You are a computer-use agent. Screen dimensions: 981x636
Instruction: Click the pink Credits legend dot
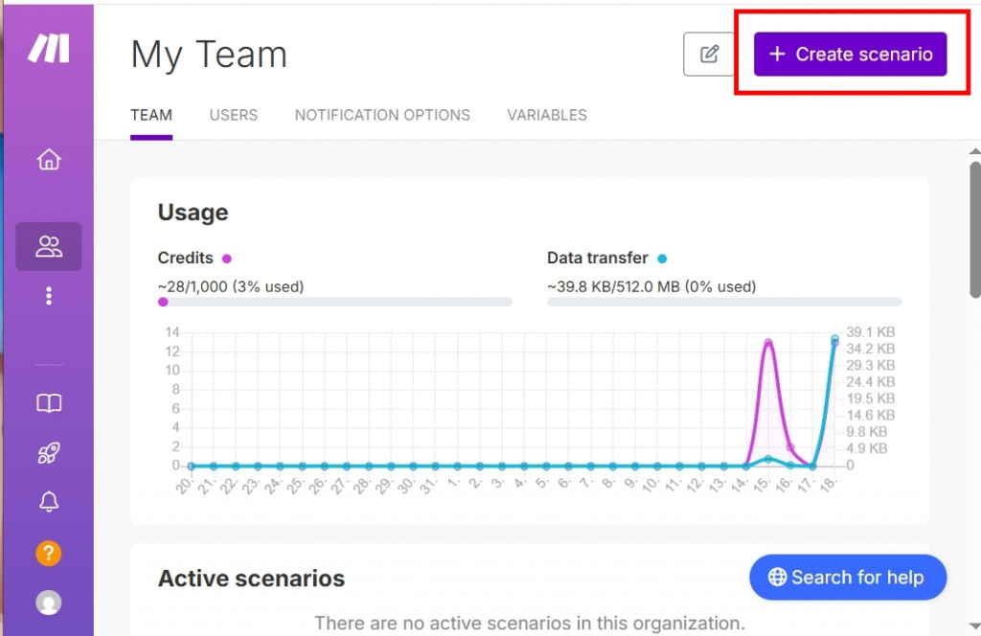tap(227, 259)
